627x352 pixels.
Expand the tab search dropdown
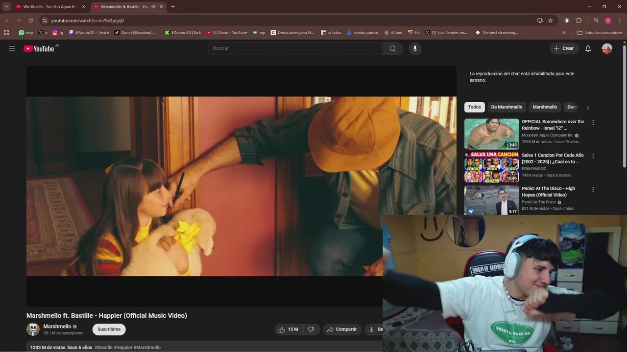pos(6,7)
